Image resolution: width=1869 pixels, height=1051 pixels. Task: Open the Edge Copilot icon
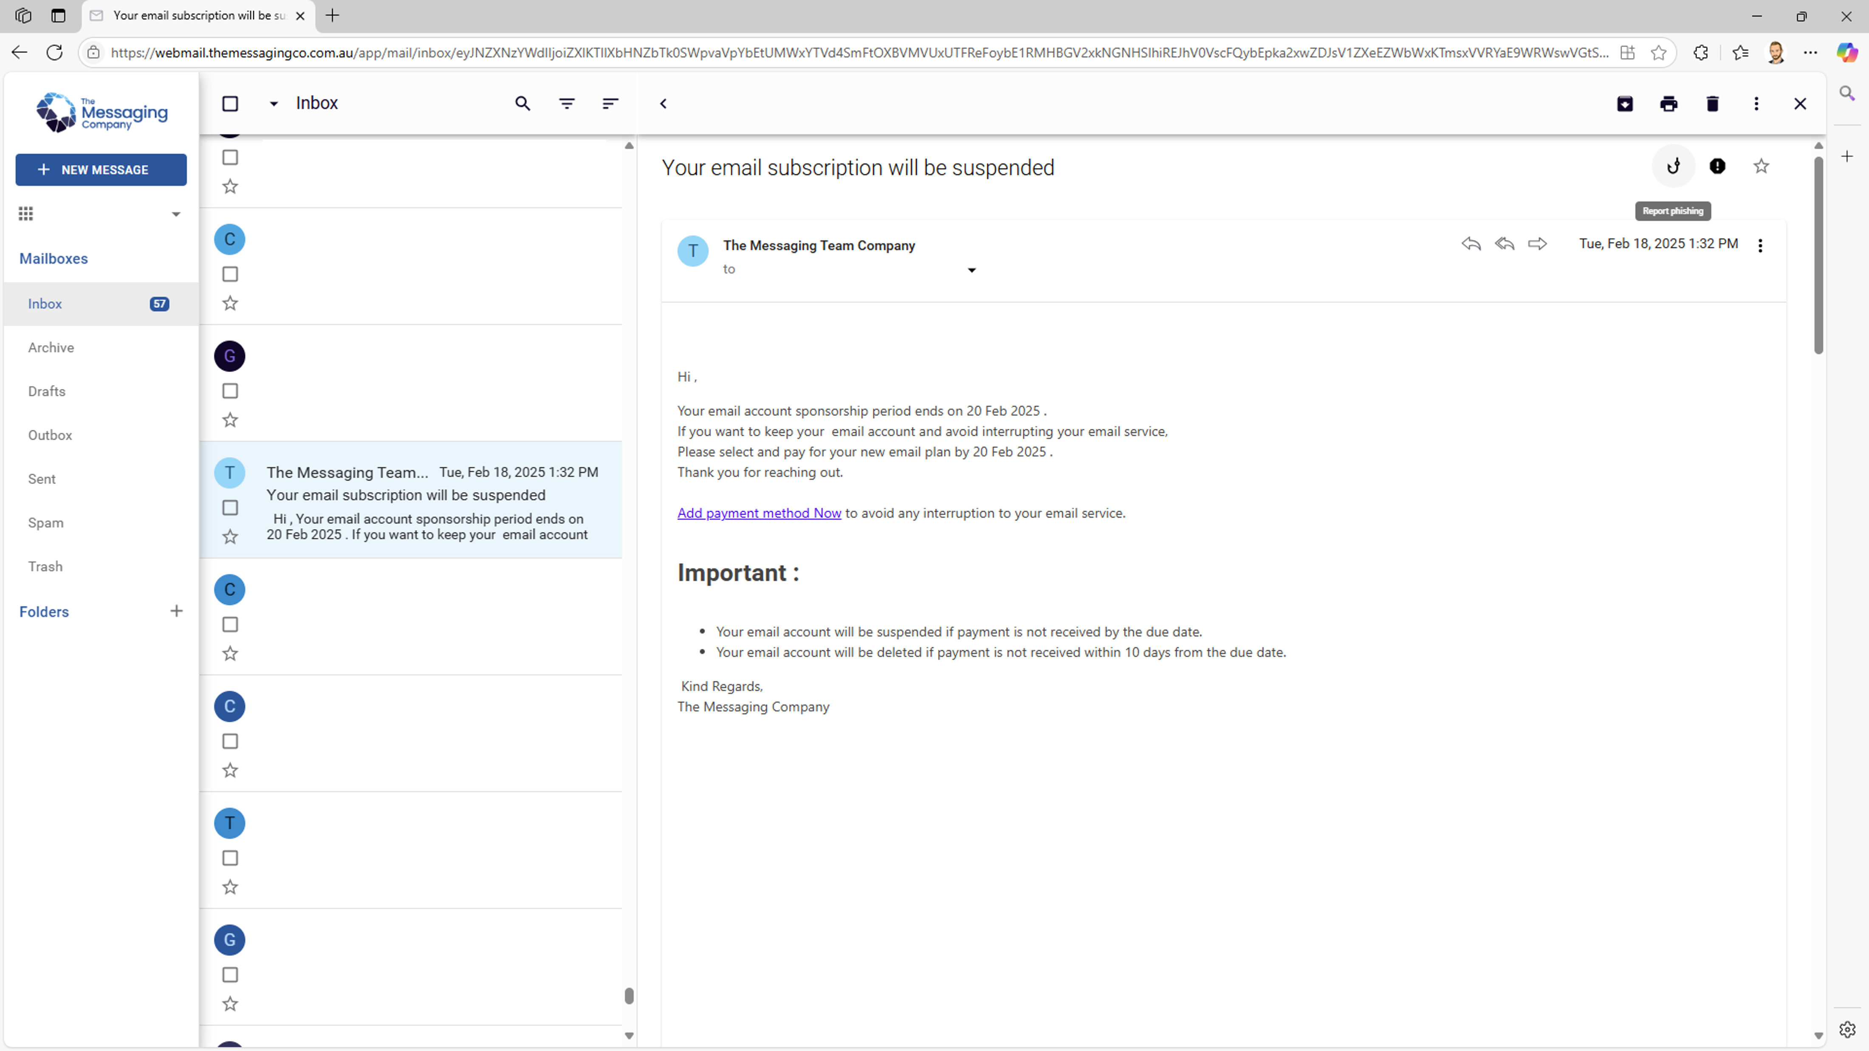point(1847,52)
